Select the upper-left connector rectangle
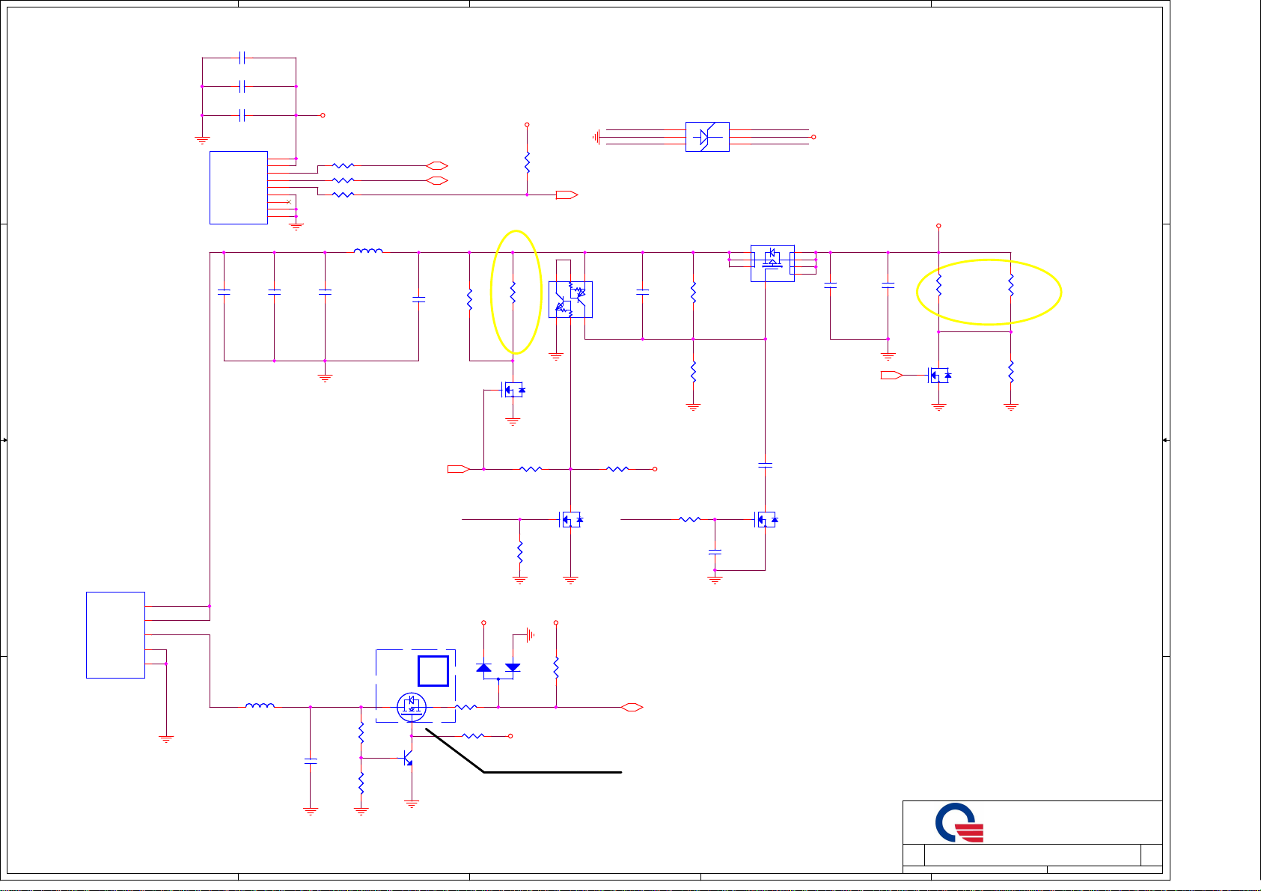Image resolution: width=1261 pixels, height=891 pixels. (x=239, y=188)
